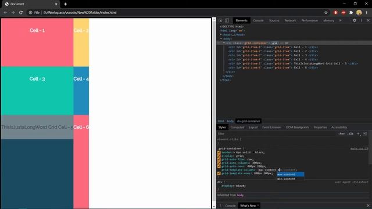372x209 pixels.
Task: Click the browser address bar URL
Action: coord(80,13)
